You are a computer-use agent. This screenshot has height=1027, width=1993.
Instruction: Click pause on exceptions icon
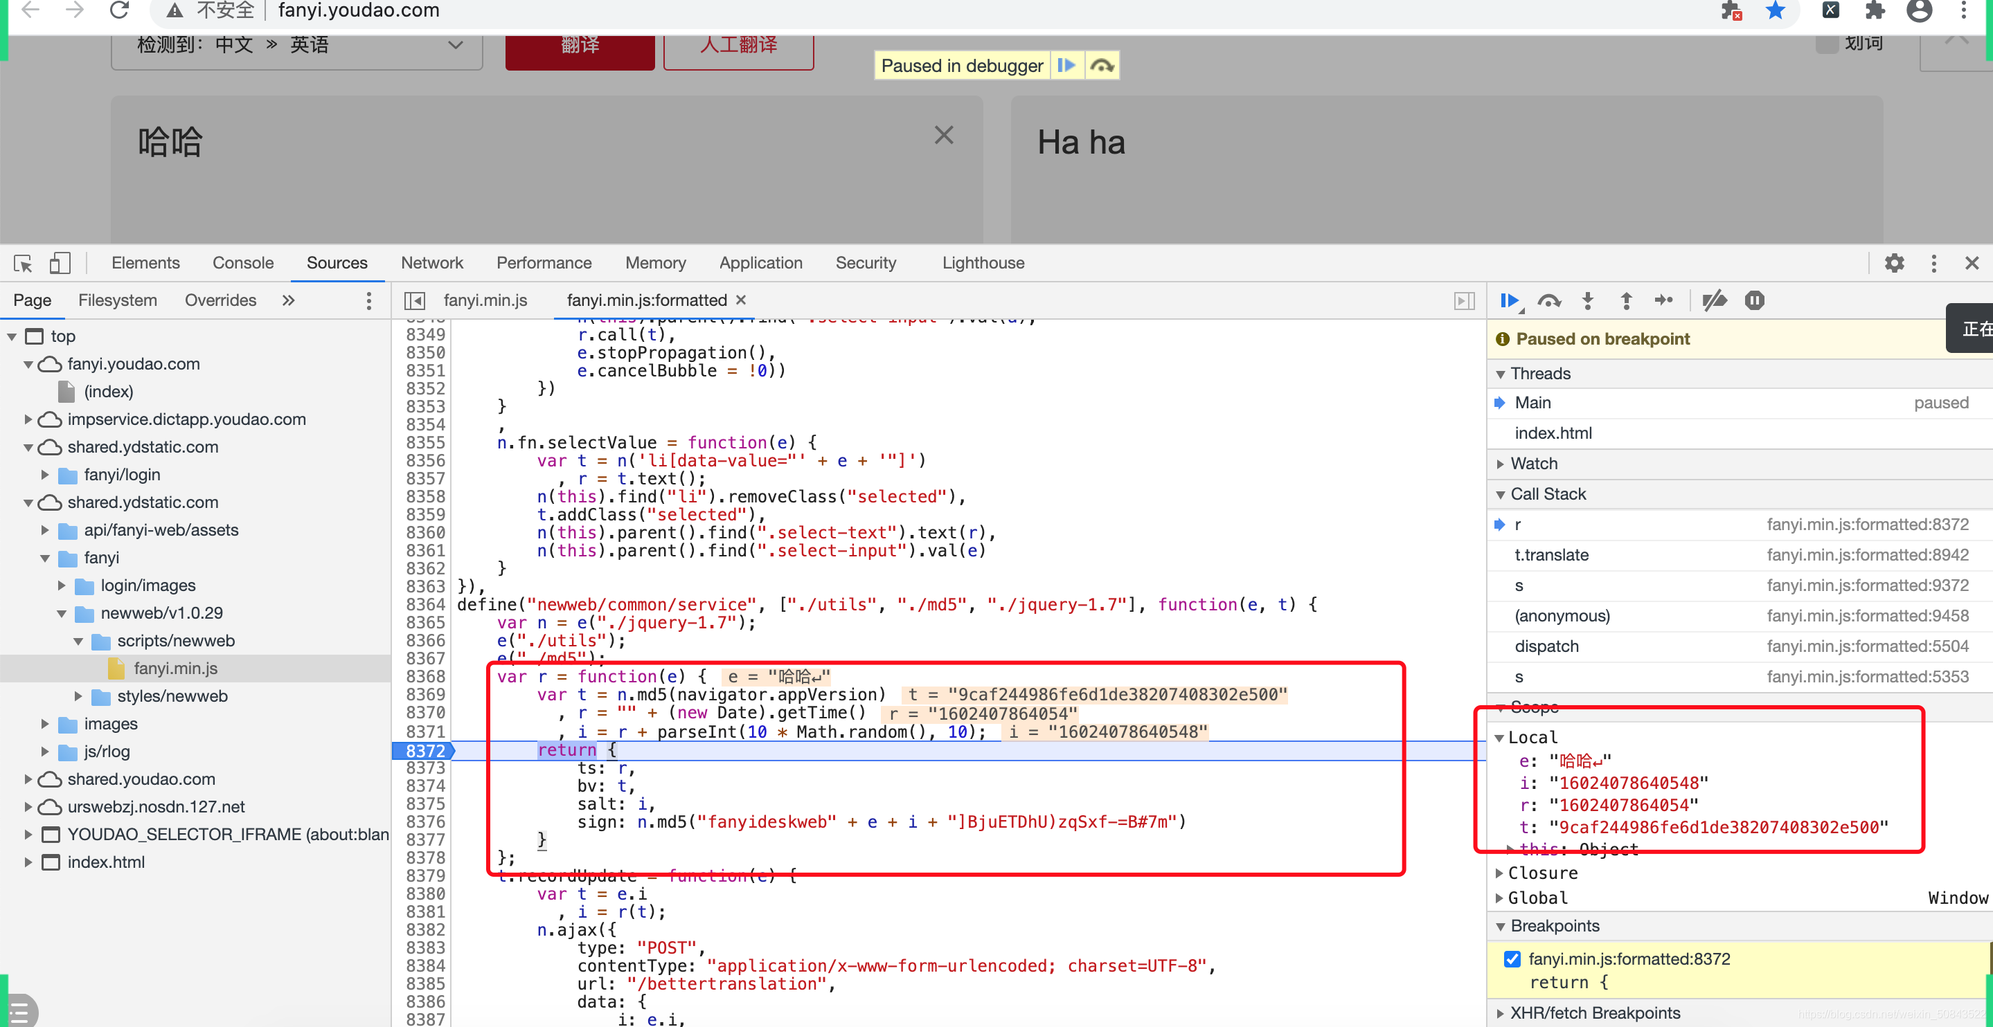tap(1754, 301)
